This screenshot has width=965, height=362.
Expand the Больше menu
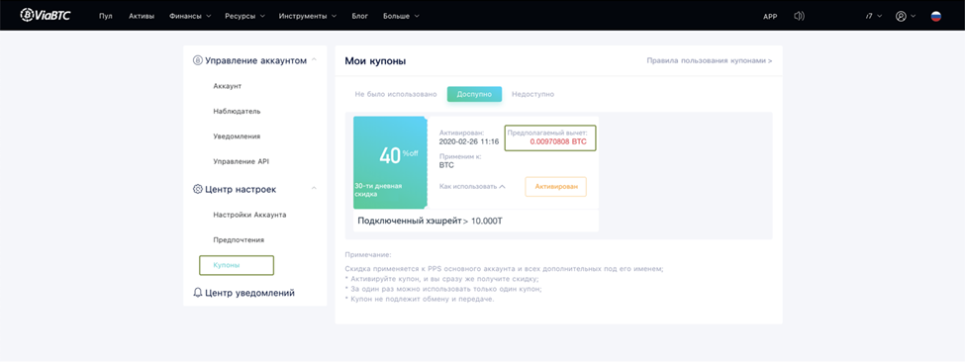[401, 16]
